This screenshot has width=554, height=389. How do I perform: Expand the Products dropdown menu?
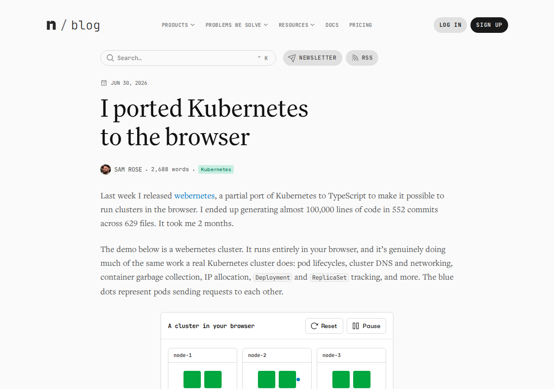178,25
